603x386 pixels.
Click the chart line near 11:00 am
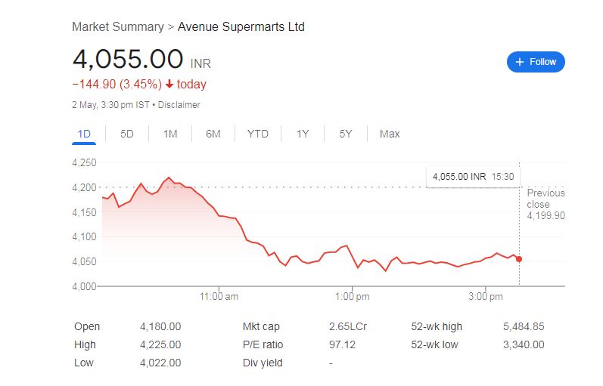click(219, 216)
